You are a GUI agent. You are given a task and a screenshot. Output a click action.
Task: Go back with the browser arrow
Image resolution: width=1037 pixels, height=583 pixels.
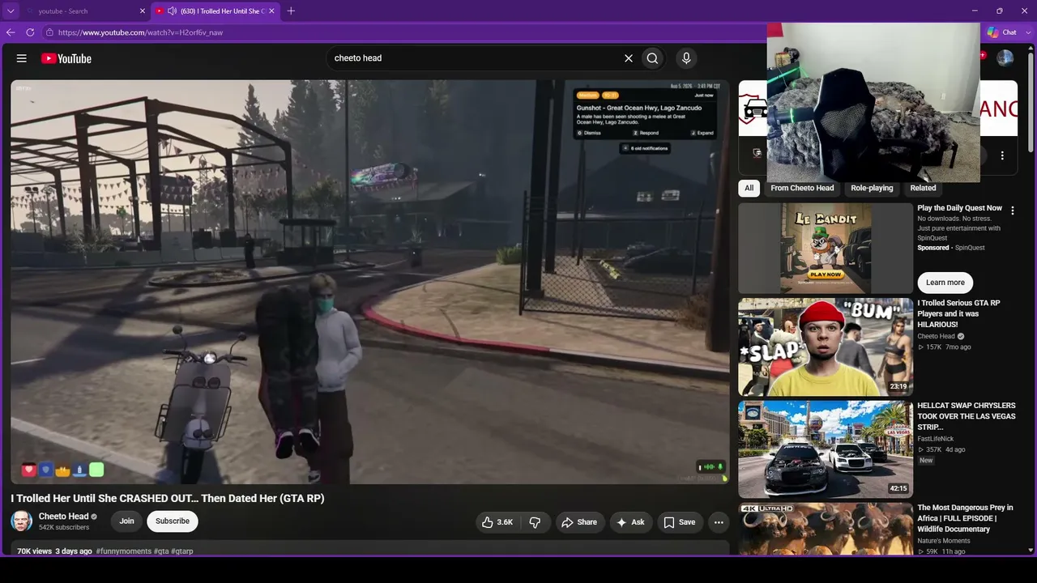coord(11,32)
